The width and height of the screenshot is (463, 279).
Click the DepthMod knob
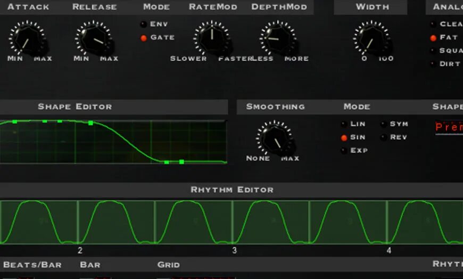[x=278, y=39]
